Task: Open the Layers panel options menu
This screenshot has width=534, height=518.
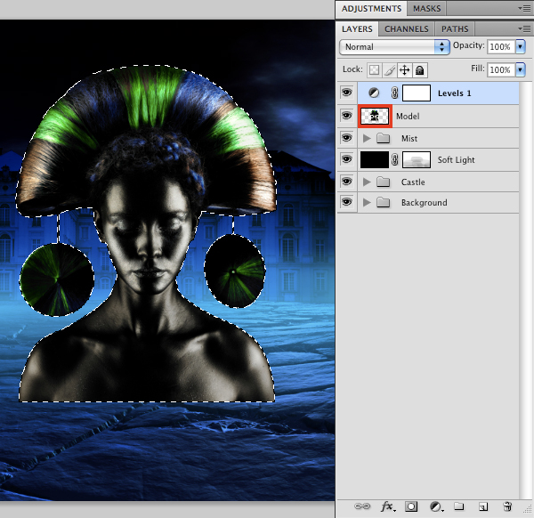Action: coord(524,29)
